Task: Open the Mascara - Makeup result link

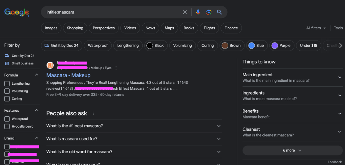Action: [x=68, y=75]
